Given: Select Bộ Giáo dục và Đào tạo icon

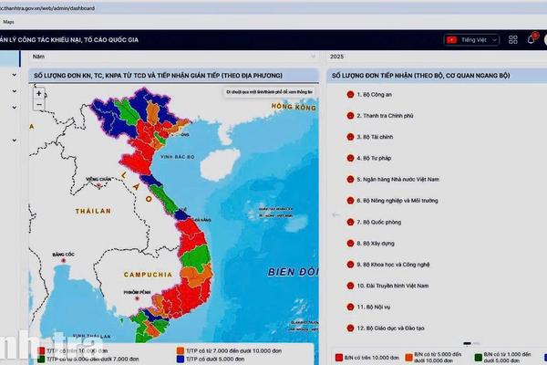Looking at the screenshot, I should pyautogui.click(x=350, y=328).
